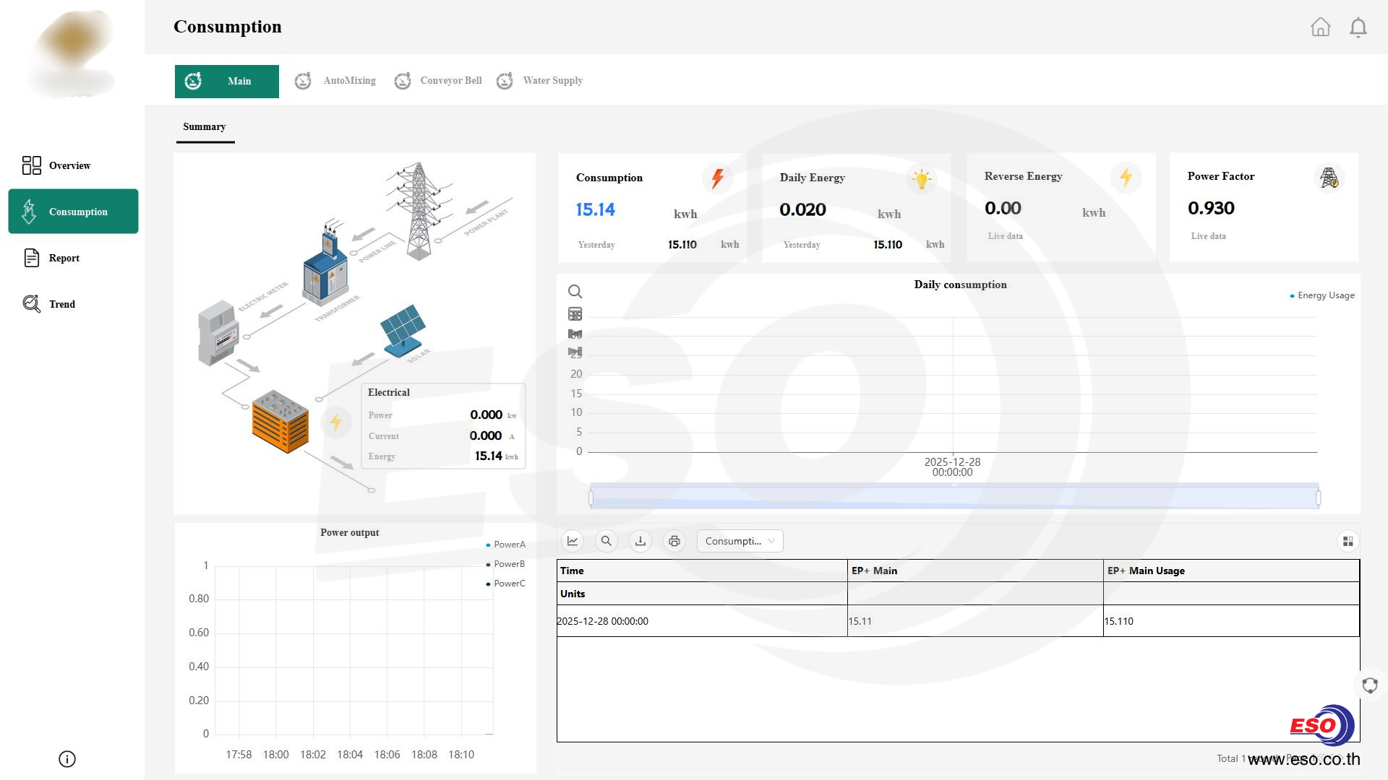This screenshot has width=1388, height=780.
Task: Toggle the Energy Usage legend series
Action: [1321, 295]
